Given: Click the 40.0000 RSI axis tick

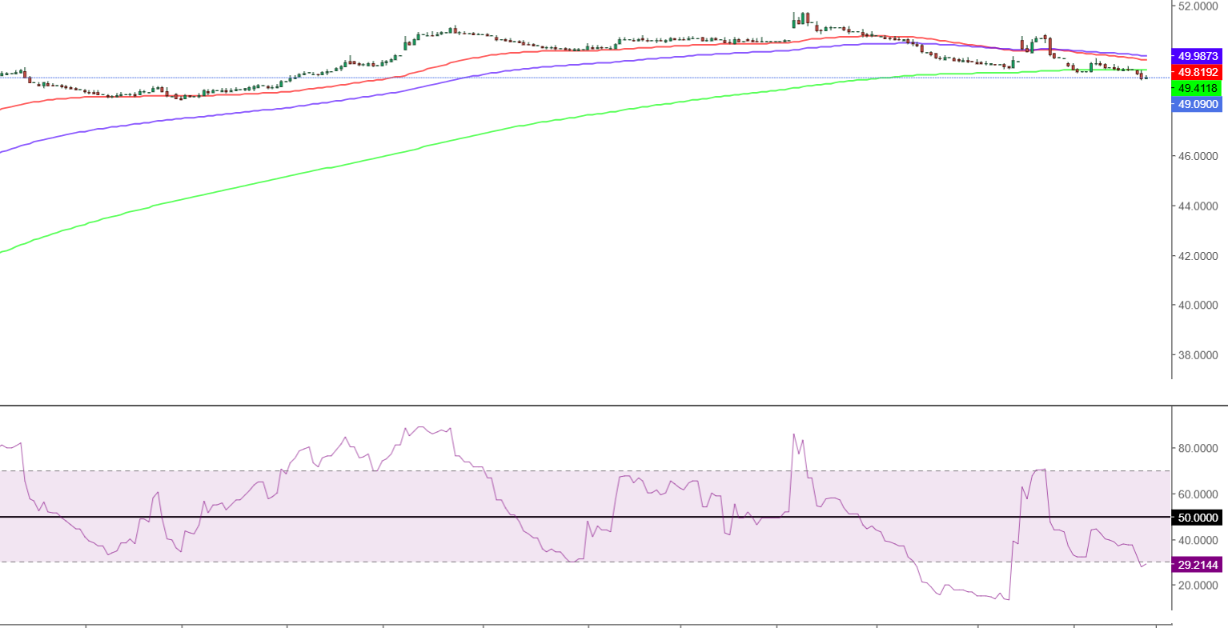Looking at the screenshot, I should [1198, 540].
